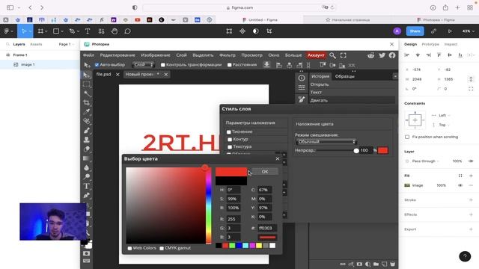Open the Top vertical constraint dropdown
The width and height of the screenshot is (479, 269).
point(444,125)
